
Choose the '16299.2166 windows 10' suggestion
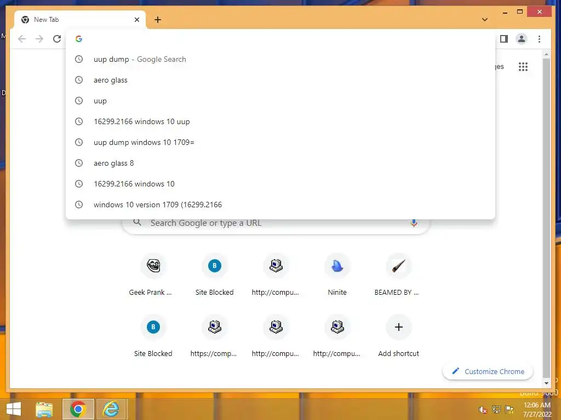click(x=280, y=184)
